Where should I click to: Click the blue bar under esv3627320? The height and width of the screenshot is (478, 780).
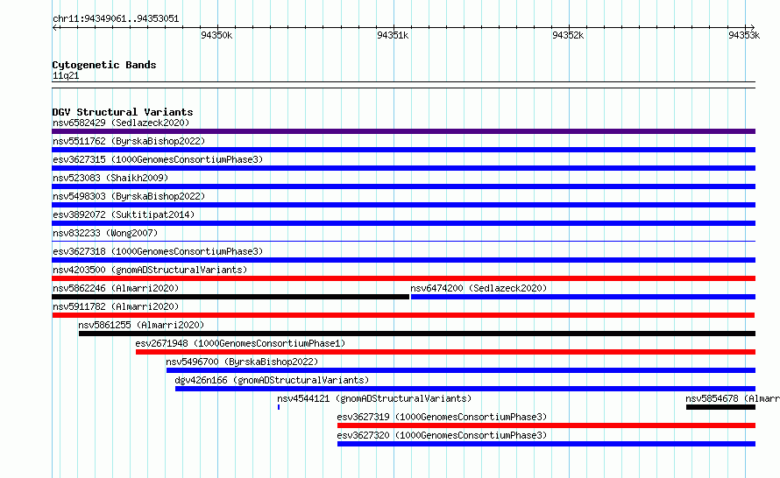[546, 444]
